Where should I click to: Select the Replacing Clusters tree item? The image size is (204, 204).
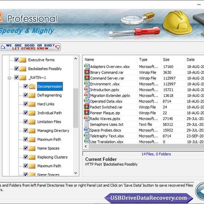[52, 157]
